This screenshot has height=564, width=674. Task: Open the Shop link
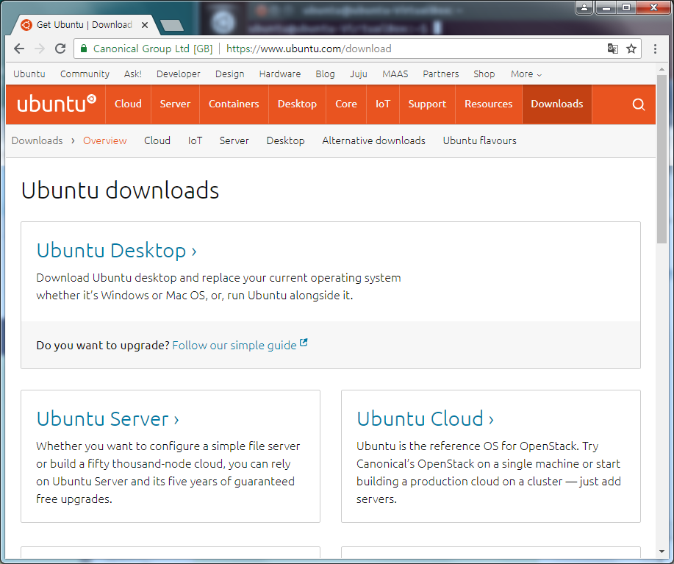484,74
